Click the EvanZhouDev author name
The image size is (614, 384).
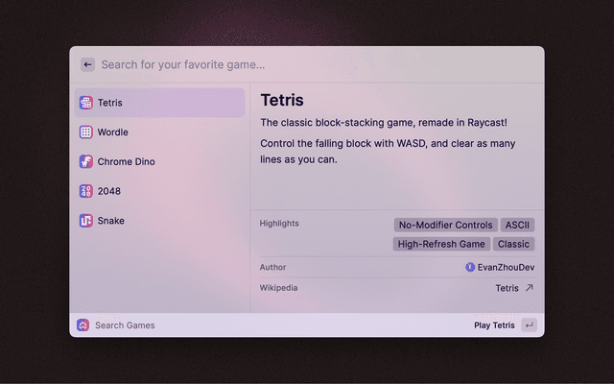click(x=506, y=268)
